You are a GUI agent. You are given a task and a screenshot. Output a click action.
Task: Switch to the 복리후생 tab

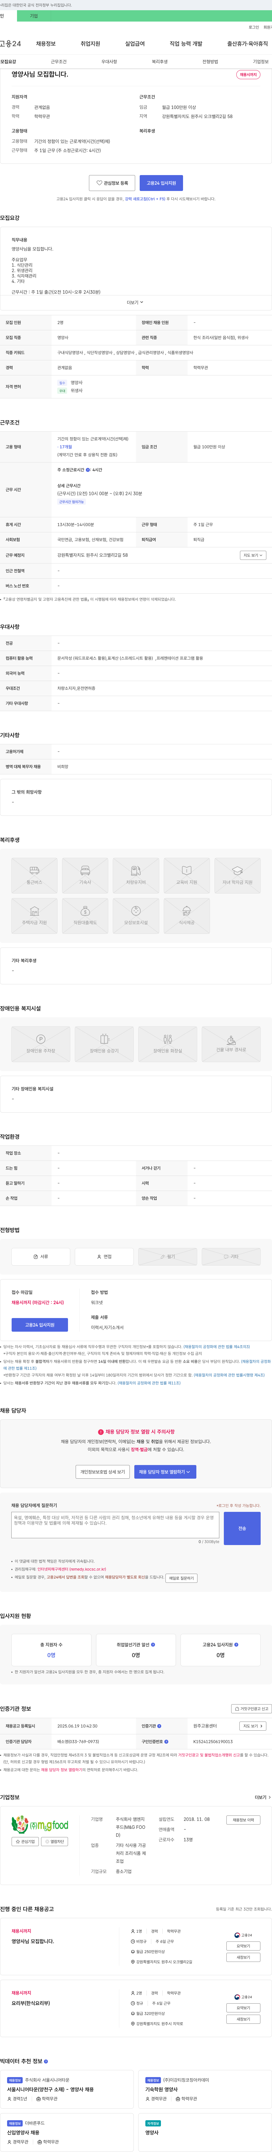click(159, 62)
